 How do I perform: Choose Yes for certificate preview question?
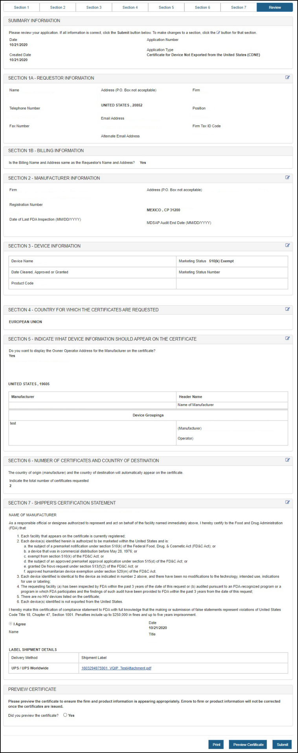click(65, 715)
